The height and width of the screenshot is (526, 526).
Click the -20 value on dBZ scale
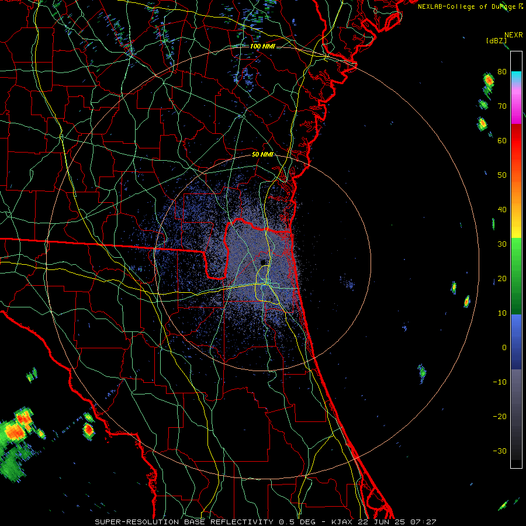coord(500,416)
